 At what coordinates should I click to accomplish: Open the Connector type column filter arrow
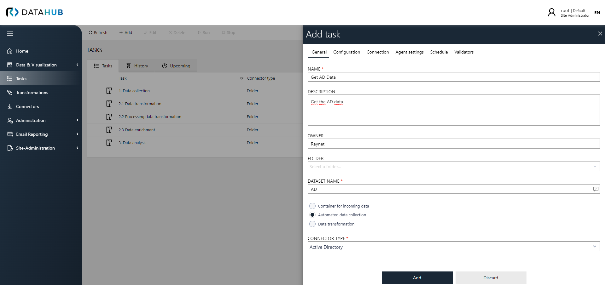coord(241,78)
